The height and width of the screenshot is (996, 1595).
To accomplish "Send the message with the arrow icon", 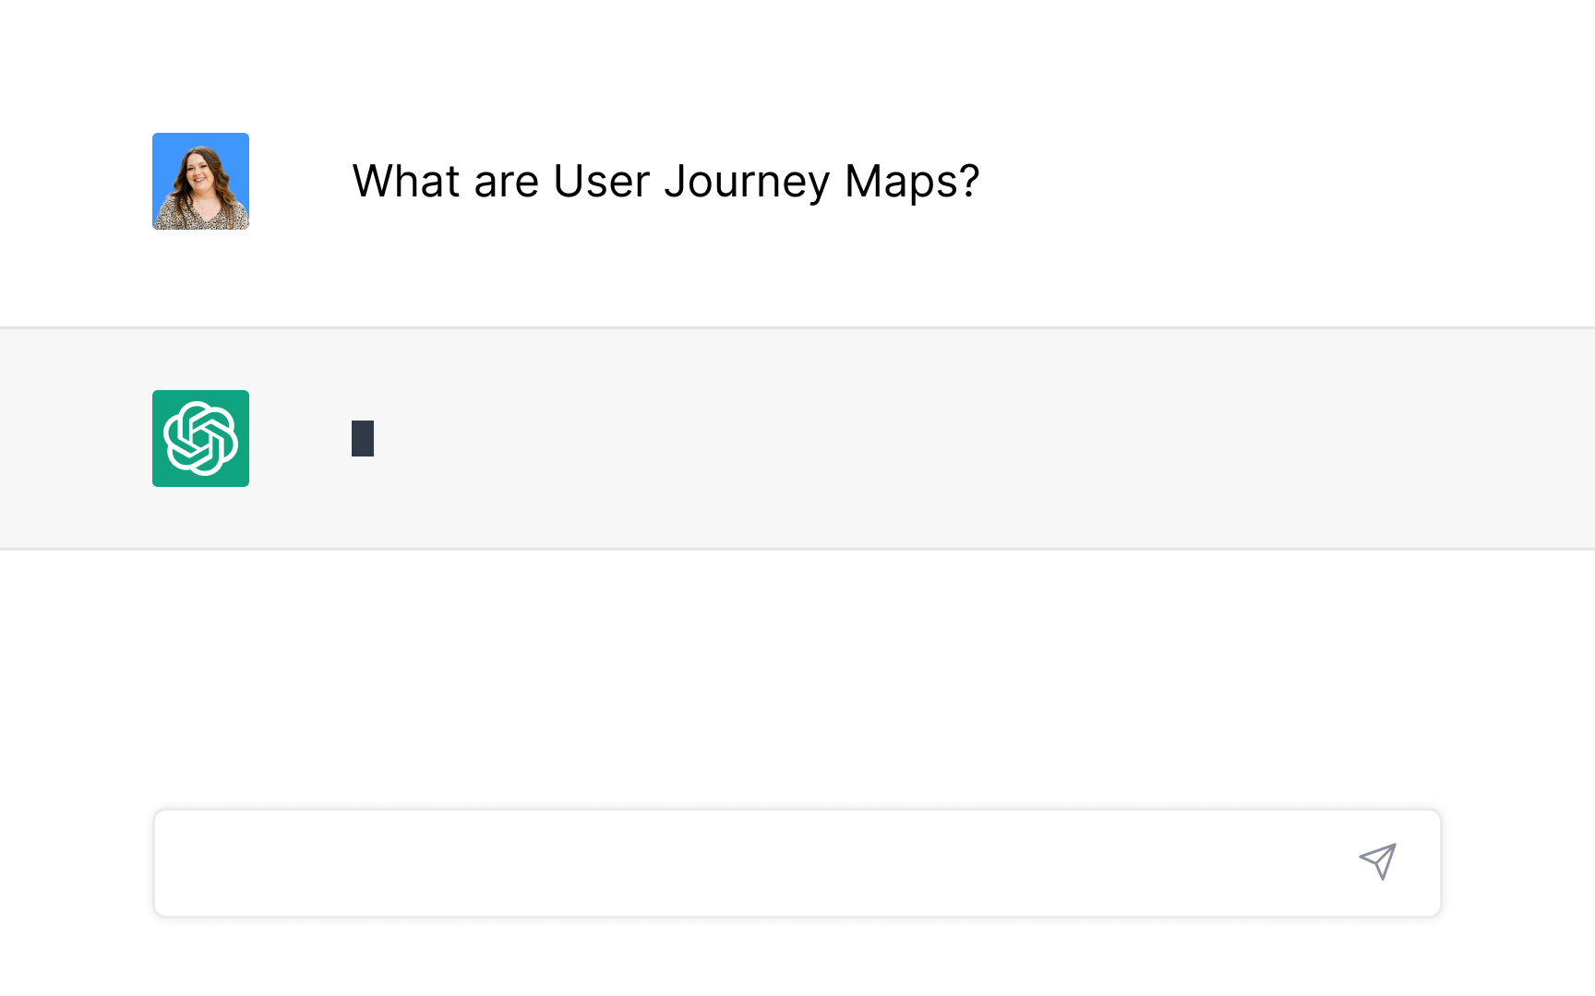I will (x=1377, y=861).
